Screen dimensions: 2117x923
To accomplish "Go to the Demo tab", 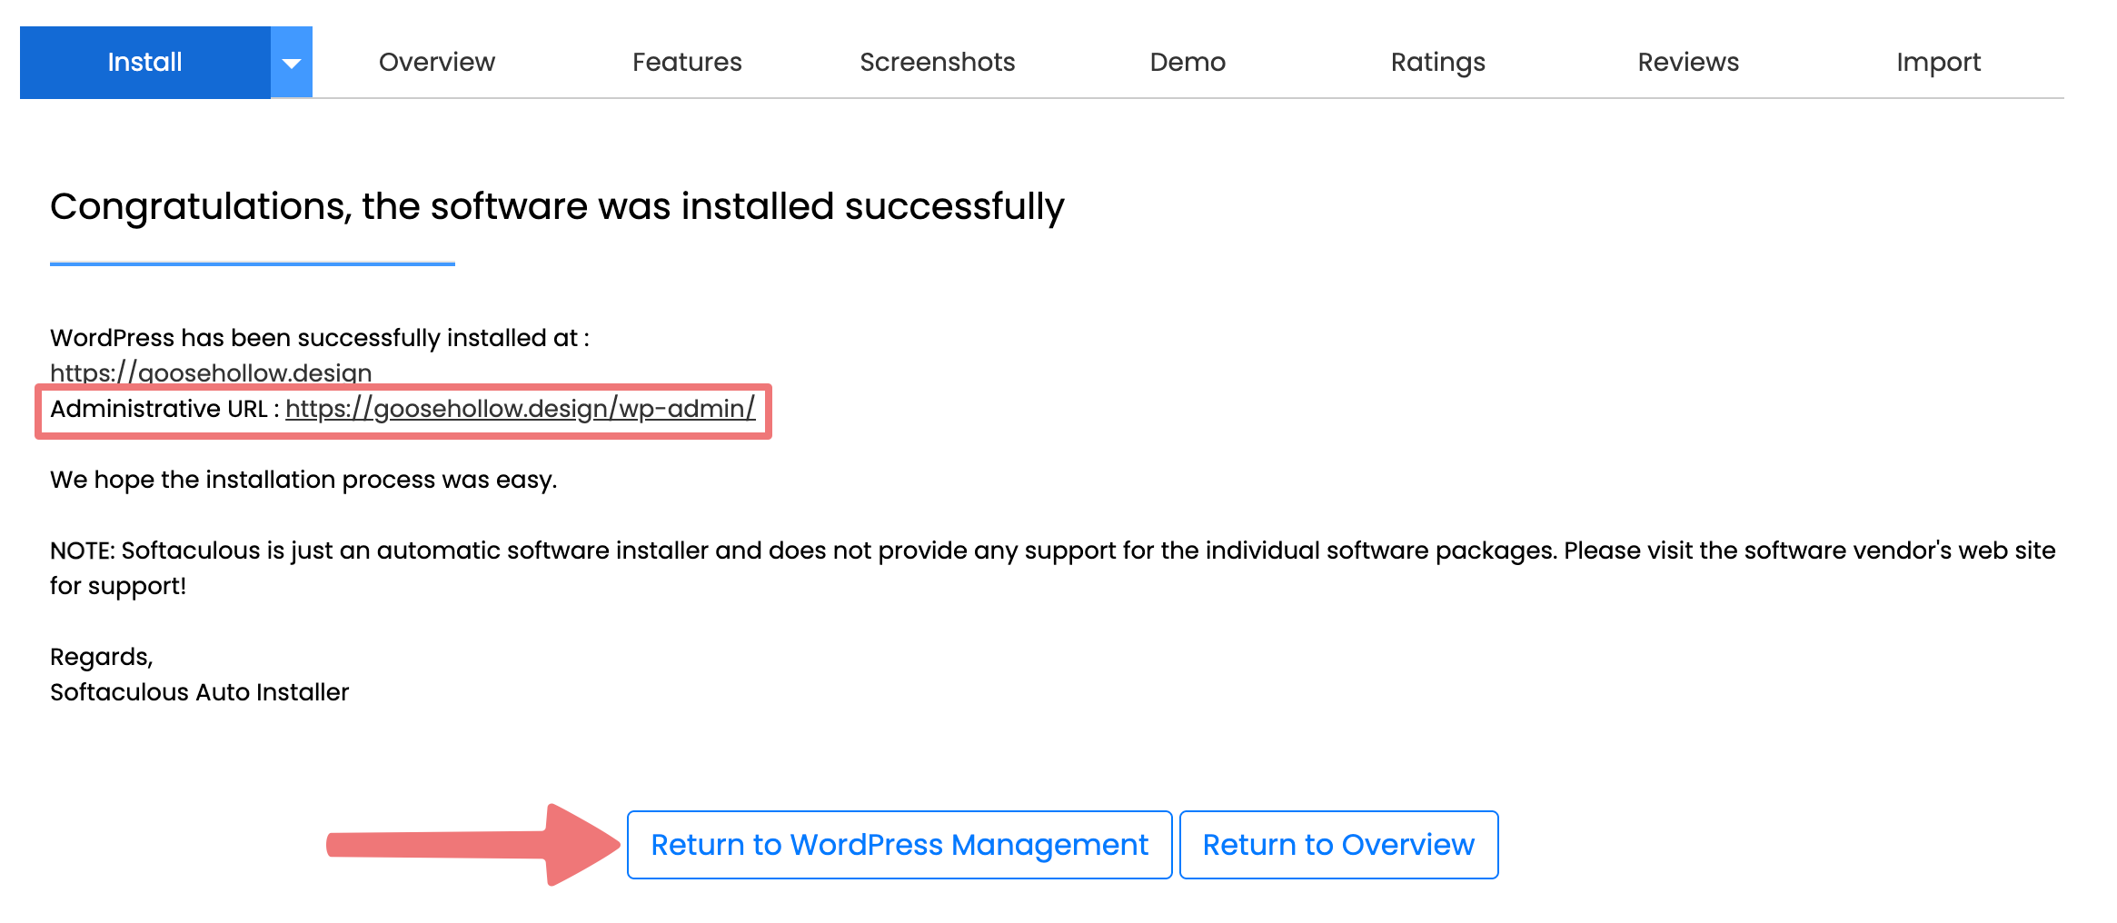I will 1188,62.
